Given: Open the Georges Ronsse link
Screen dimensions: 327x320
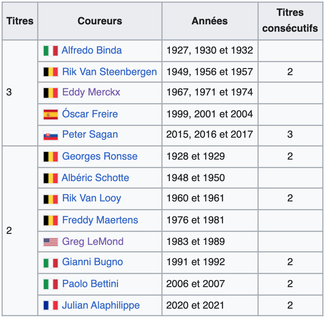Looking at the screenshot, I should coord(99,156).
